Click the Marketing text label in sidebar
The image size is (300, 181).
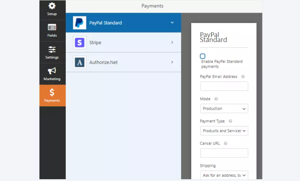click(52, 79)
